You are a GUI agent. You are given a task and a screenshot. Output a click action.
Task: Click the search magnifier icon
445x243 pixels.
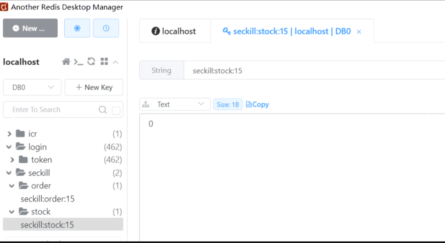coord(103,110)
